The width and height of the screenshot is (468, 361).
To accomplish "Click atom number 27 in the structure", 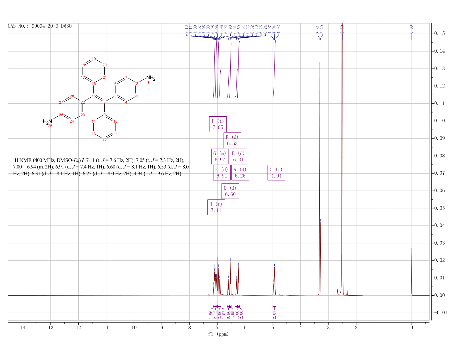I will pyautogui.click(x=61, y=102).
